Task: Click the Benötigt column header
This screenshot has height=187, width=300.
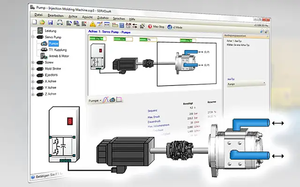Action: click(x=188, y=103)
